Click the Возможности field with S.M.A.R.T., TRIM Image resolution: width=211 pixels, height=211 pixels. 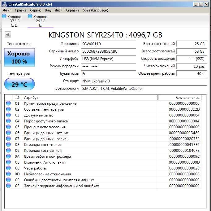(144, 89)
